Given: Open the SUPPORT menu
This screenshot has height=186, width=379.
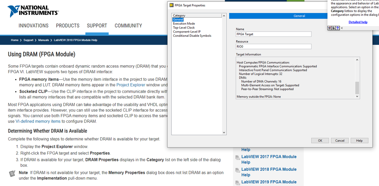Looking at the screenshot, I should point(97,26).
